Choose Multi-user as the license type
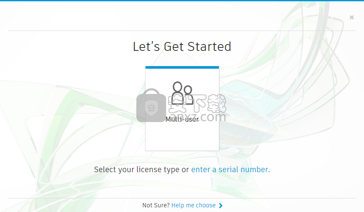The image size is (364, 212). click(182, 109)
